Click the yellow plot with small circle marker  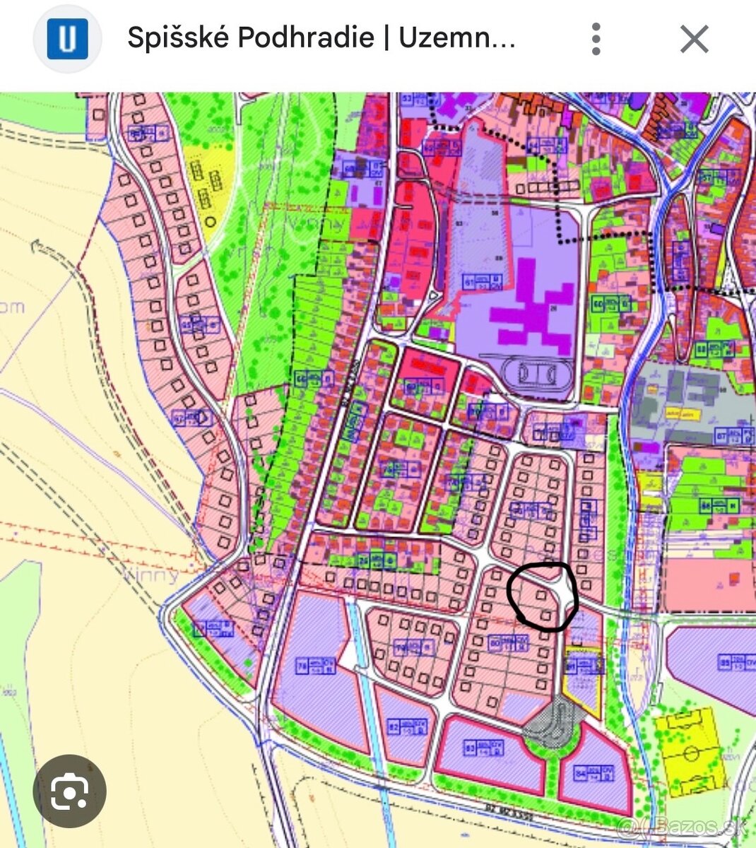(x=208, y=185)
